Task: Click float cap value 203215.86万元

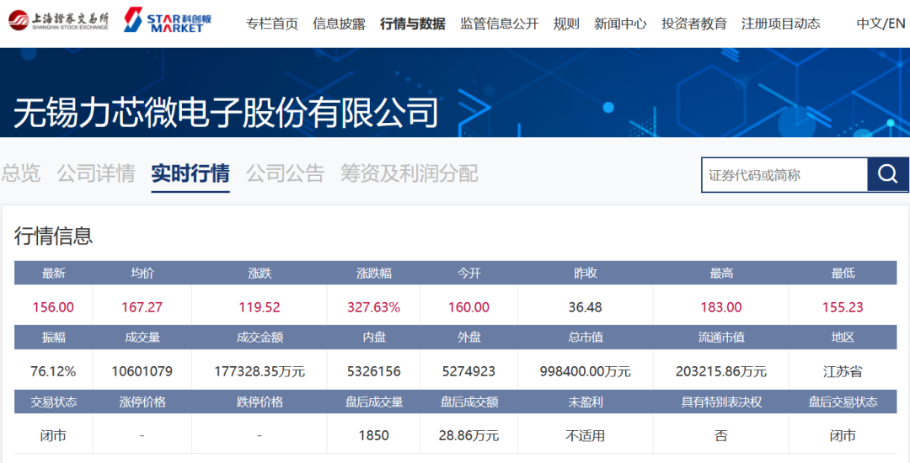Action: tap(720, 371)
